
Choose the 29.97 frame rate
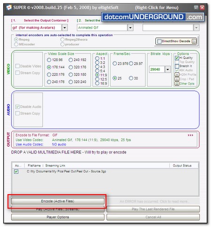tap(131, 63)
